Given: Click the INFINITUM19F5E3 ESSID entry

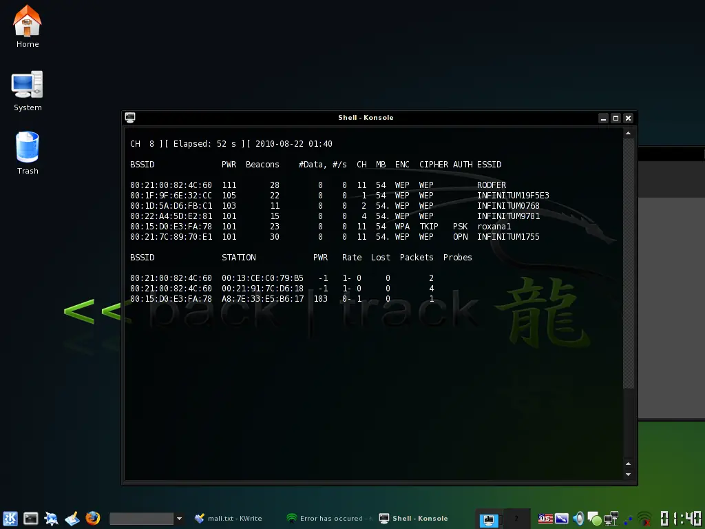Looking at the screenshot, I should click(x=513, y=195).
